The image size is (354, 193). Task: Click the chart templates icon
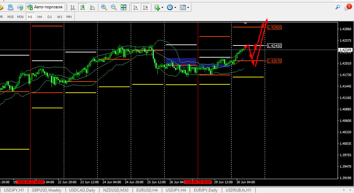183,7
